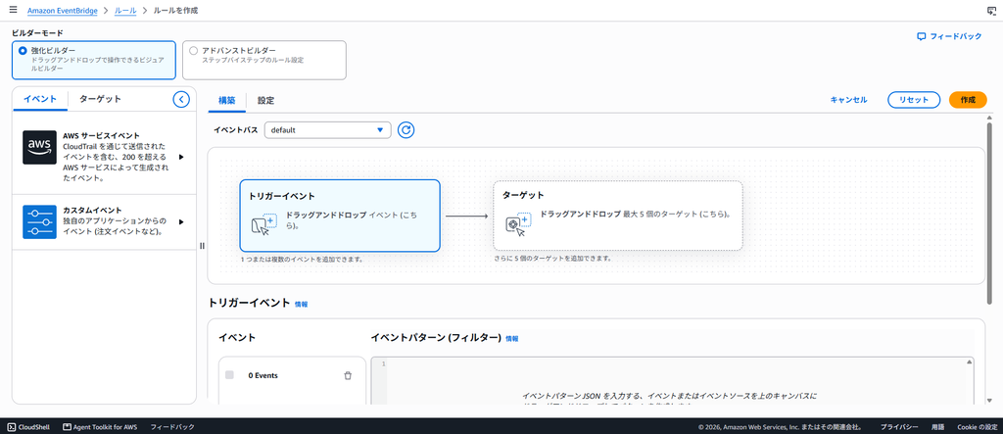
Task: Click the panel resize handle icon
Action: pos(202,246)
